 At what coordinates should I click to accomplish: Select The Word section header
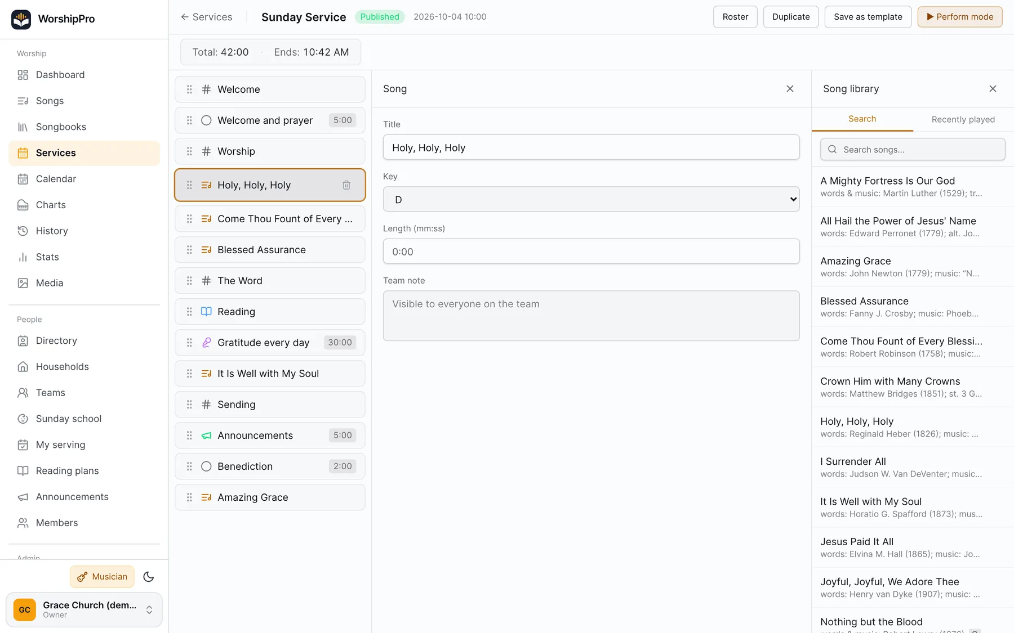coord(270,281)
